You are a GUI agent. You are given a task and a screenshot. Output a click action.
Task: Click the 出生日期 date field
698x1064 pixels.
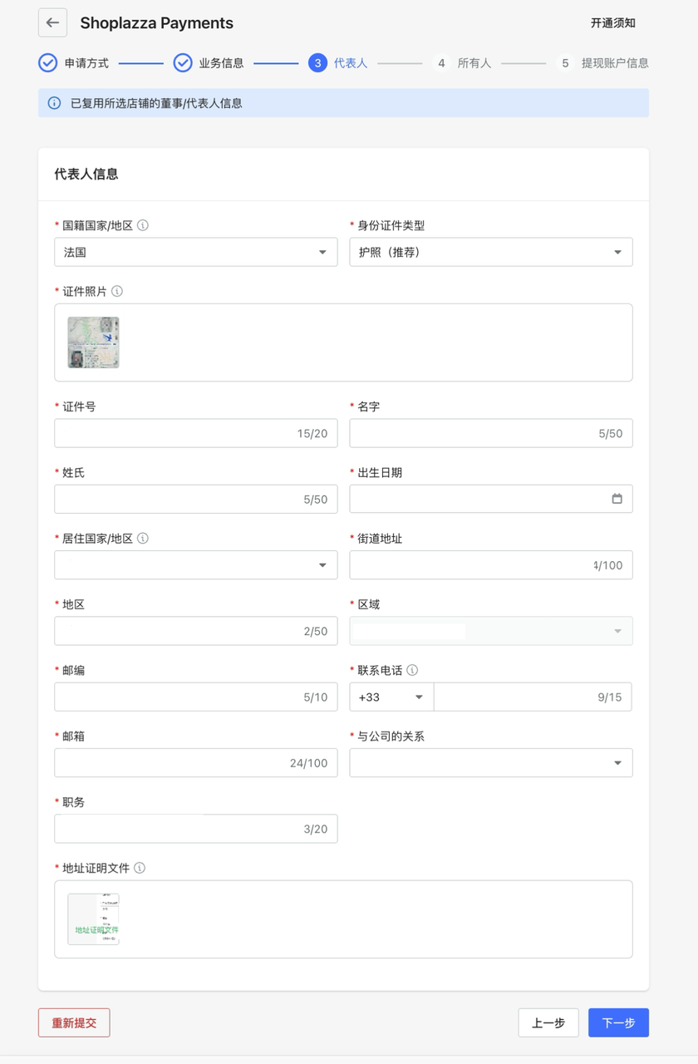(491, 499)
